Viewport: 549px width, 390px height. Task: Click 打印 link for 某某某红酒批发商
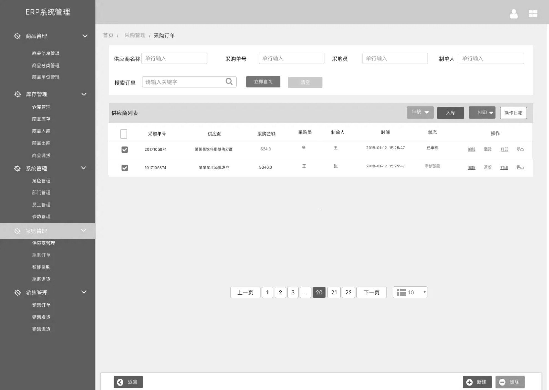click(x=504, y=168)
